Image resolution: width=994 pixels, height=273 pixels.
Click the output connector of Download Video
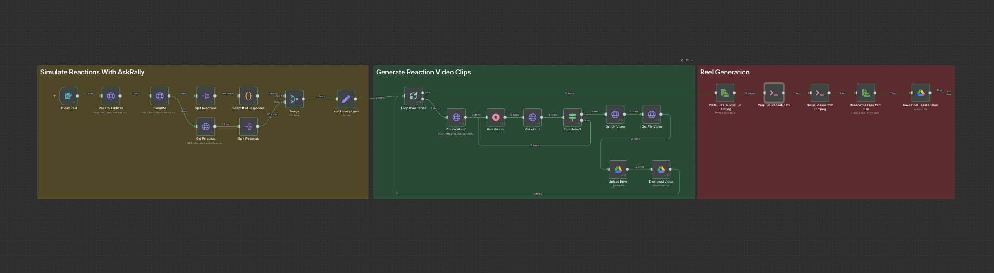click(x=670, y=169)
